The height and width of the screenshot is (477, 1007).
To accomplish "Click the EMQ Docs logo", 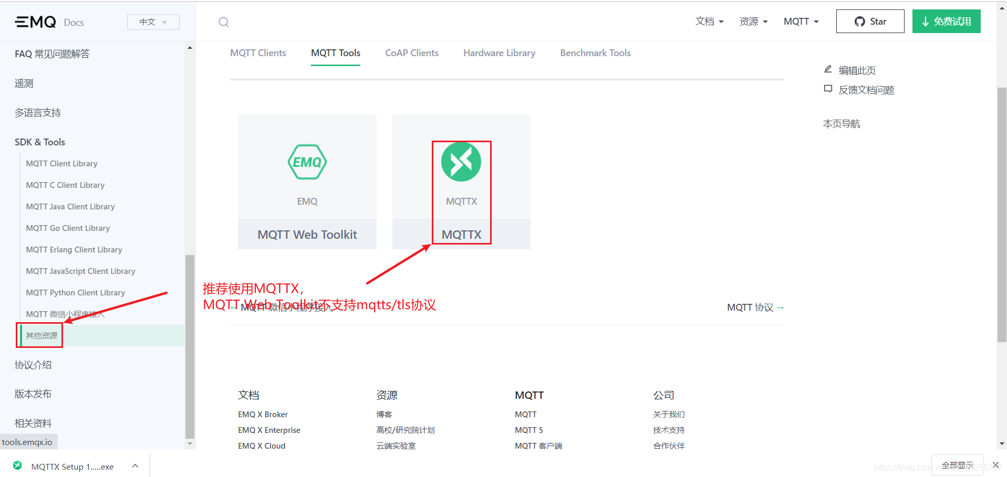I will [x=50, y=22].
